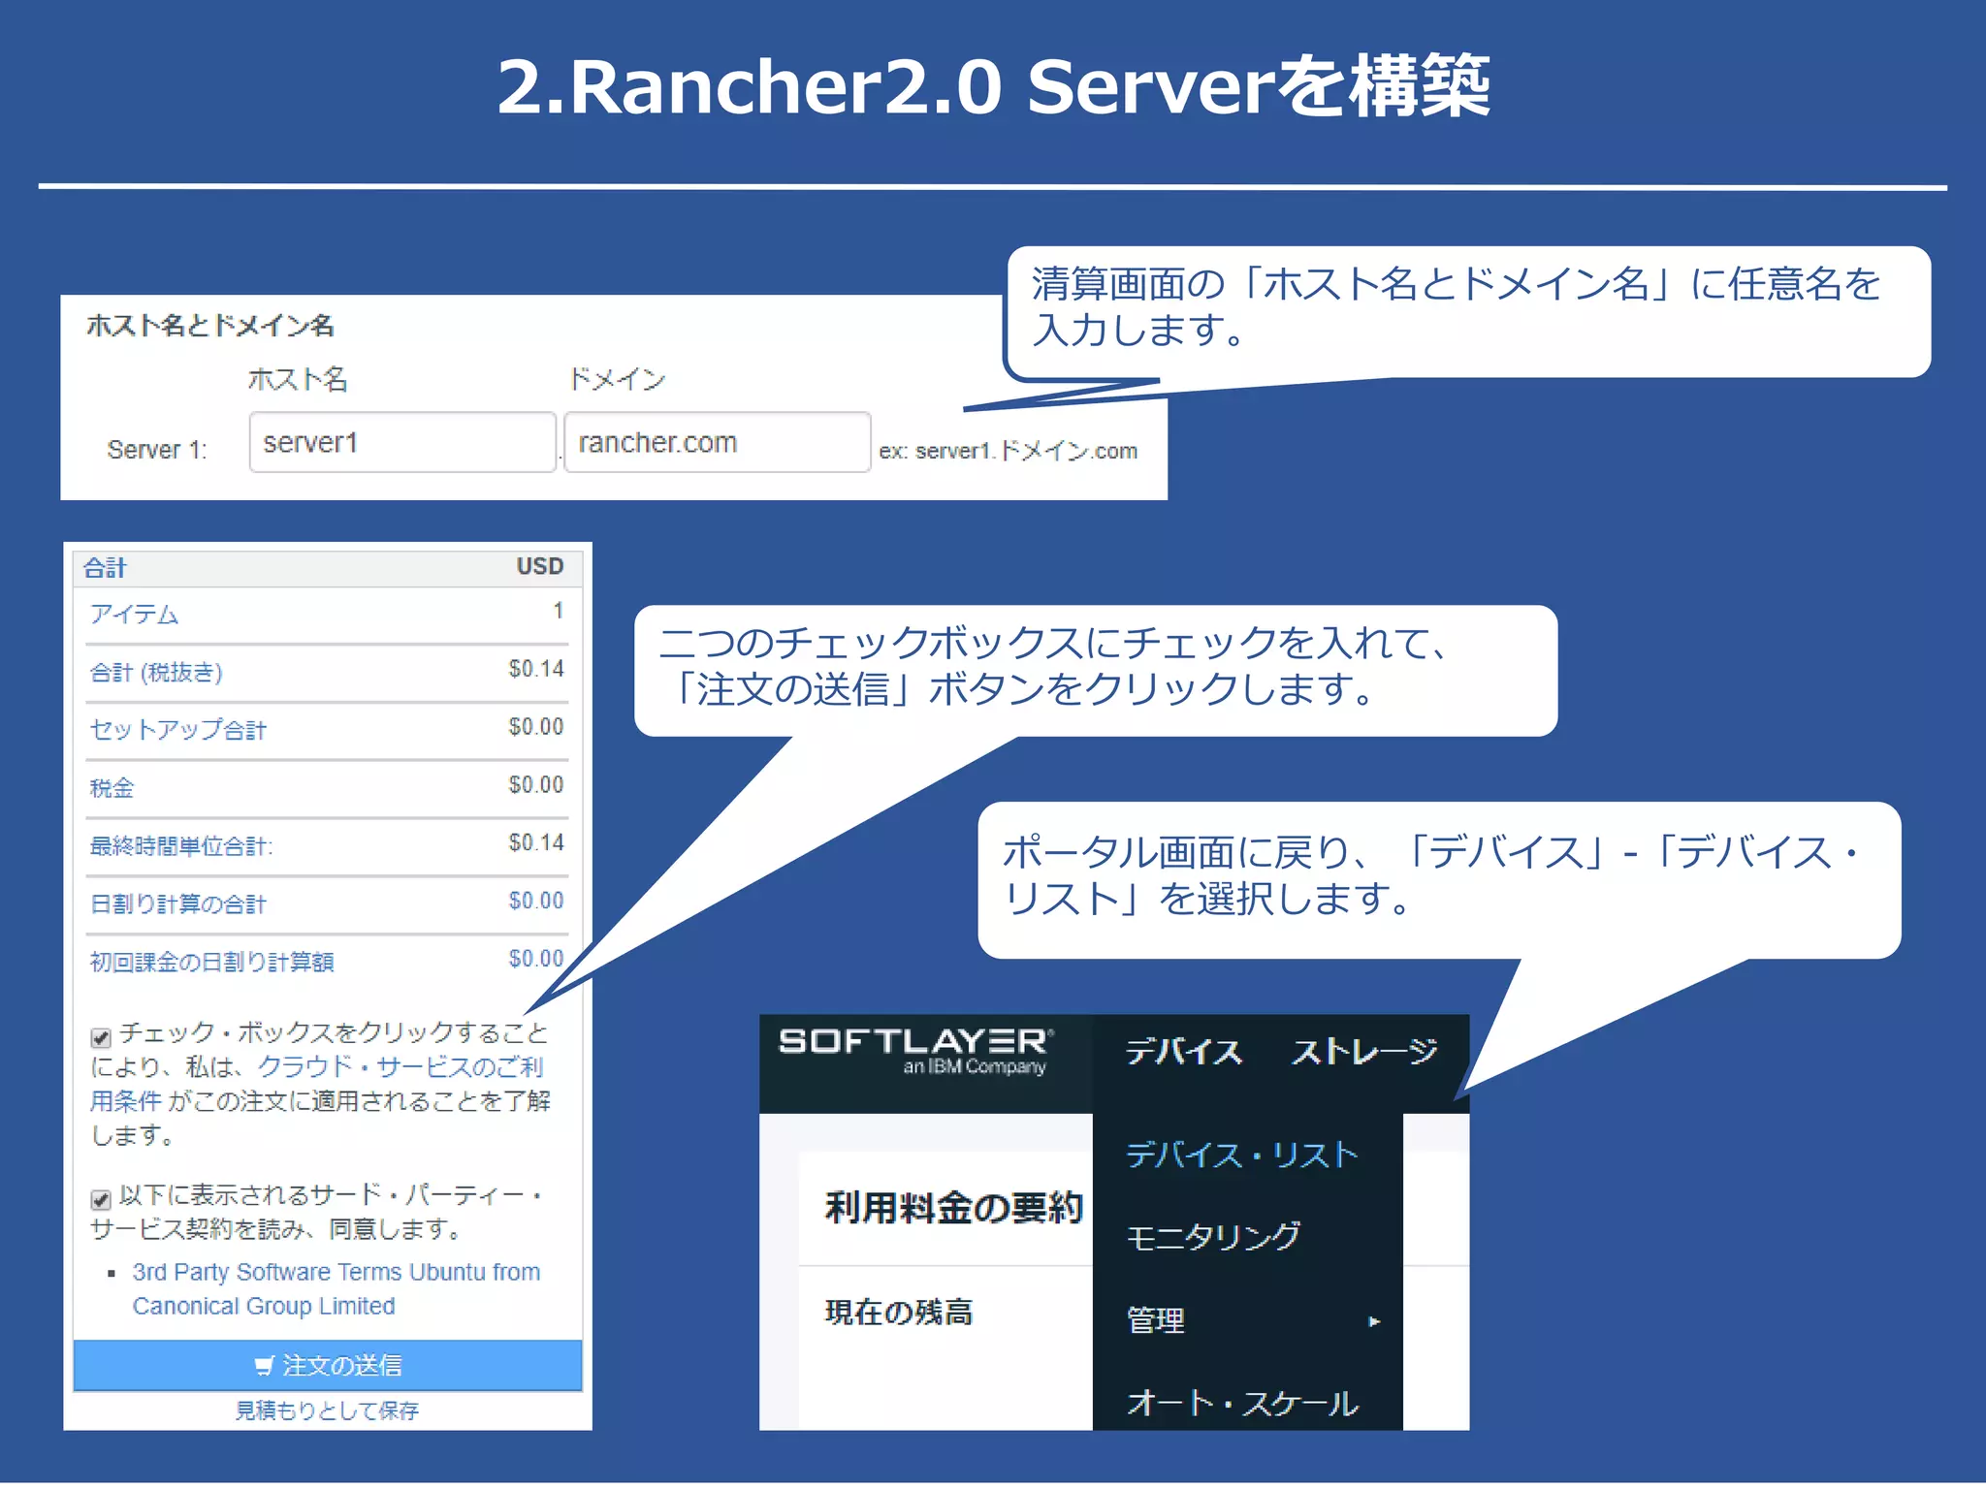Click the 最終時間単位合計 row label
This screenshot has height=1489, width=1986.
(x=181, y=846)
